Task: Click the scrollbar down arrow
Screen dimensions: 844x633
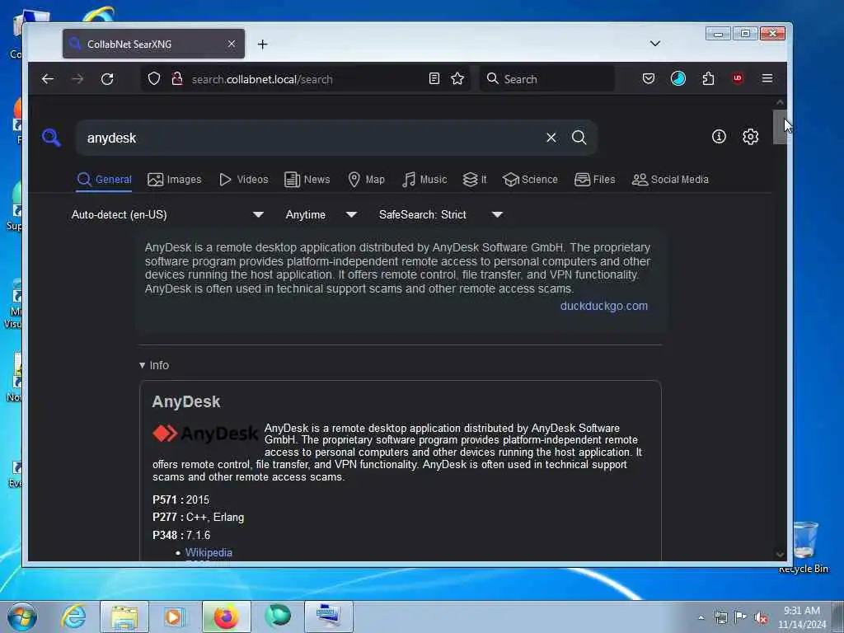Action: (780, 555)
